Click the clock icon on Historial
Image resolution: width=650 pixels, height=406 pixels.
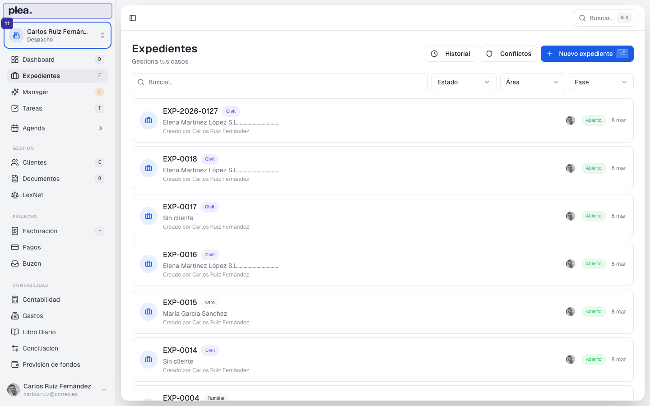(434, 54)
